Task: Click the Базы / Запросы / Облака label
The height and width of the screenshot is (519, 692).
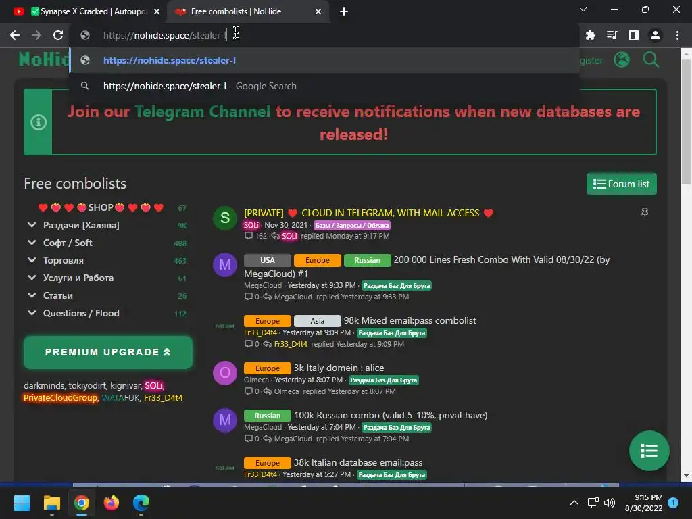Action: click(x=352, y=226)
